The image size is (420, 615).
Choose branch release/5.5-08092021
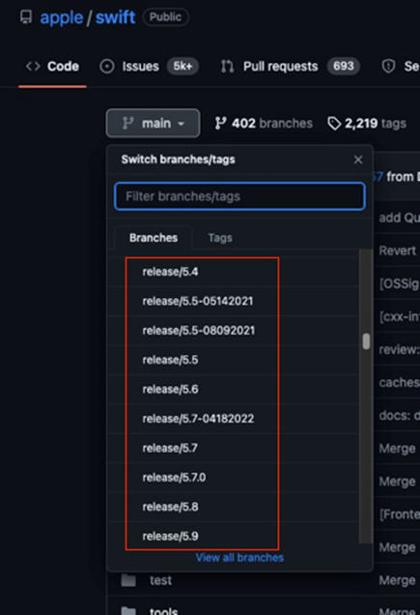coord(233,331)
